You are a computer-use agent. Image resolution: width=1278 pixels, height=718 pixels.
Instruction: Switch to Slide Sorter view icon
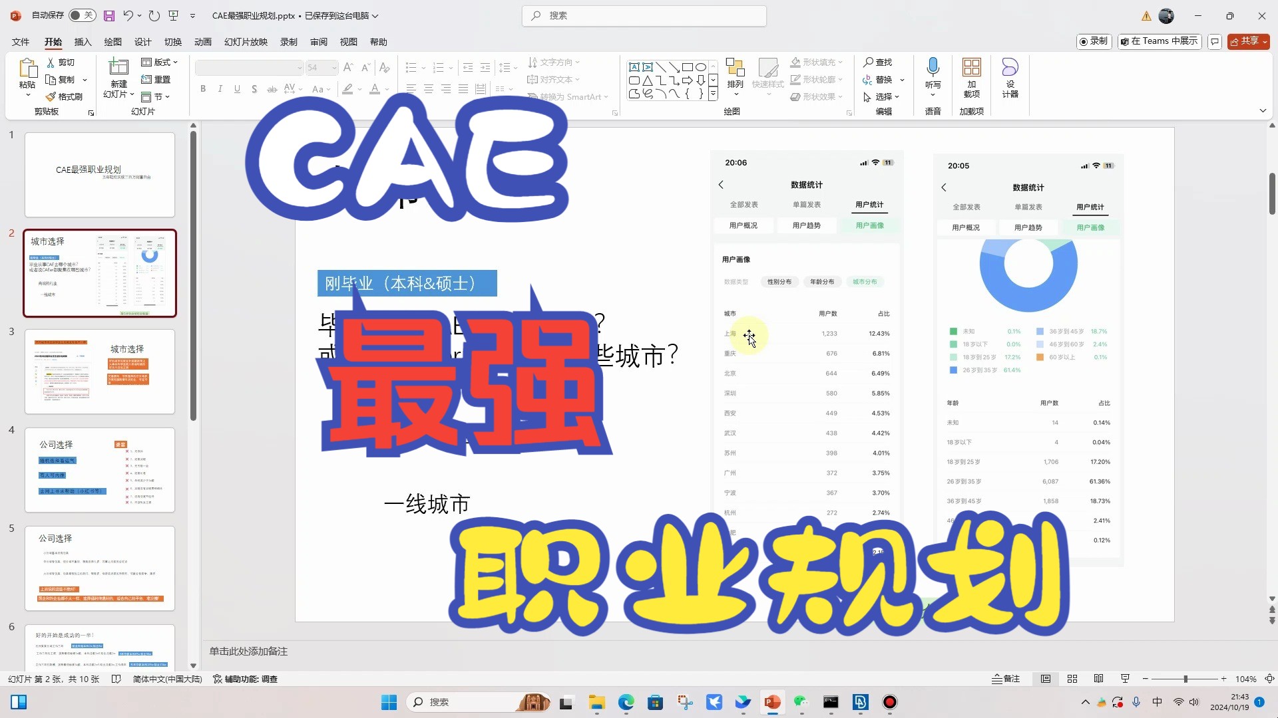1072,679
